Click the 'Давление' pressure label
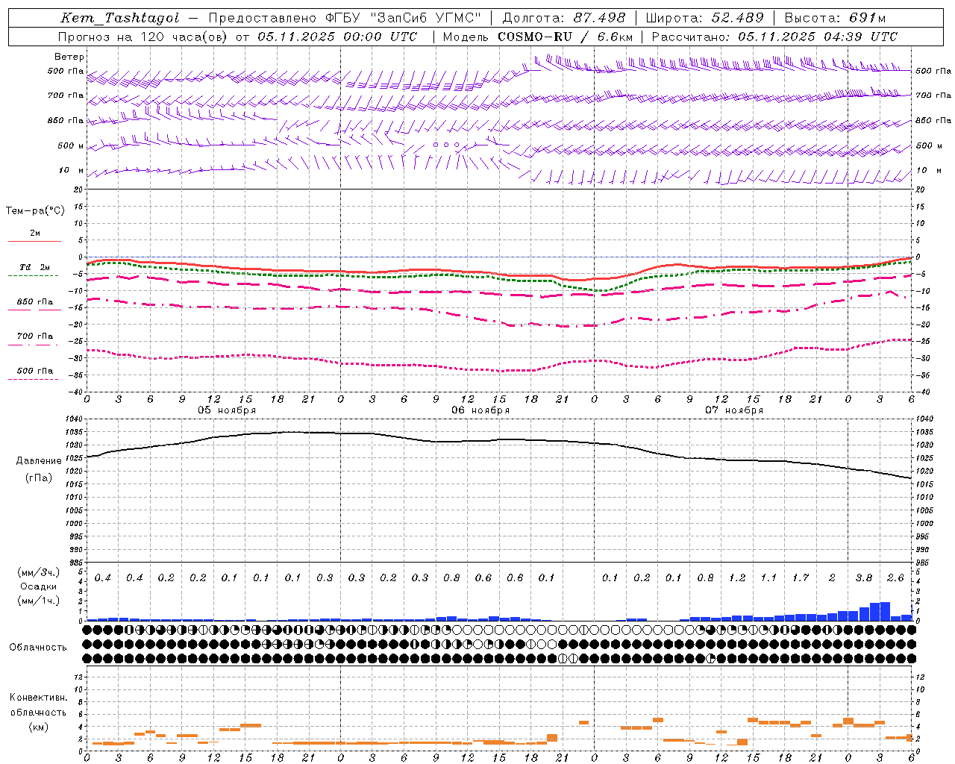955x764 pixels. (x=39, y=461)
